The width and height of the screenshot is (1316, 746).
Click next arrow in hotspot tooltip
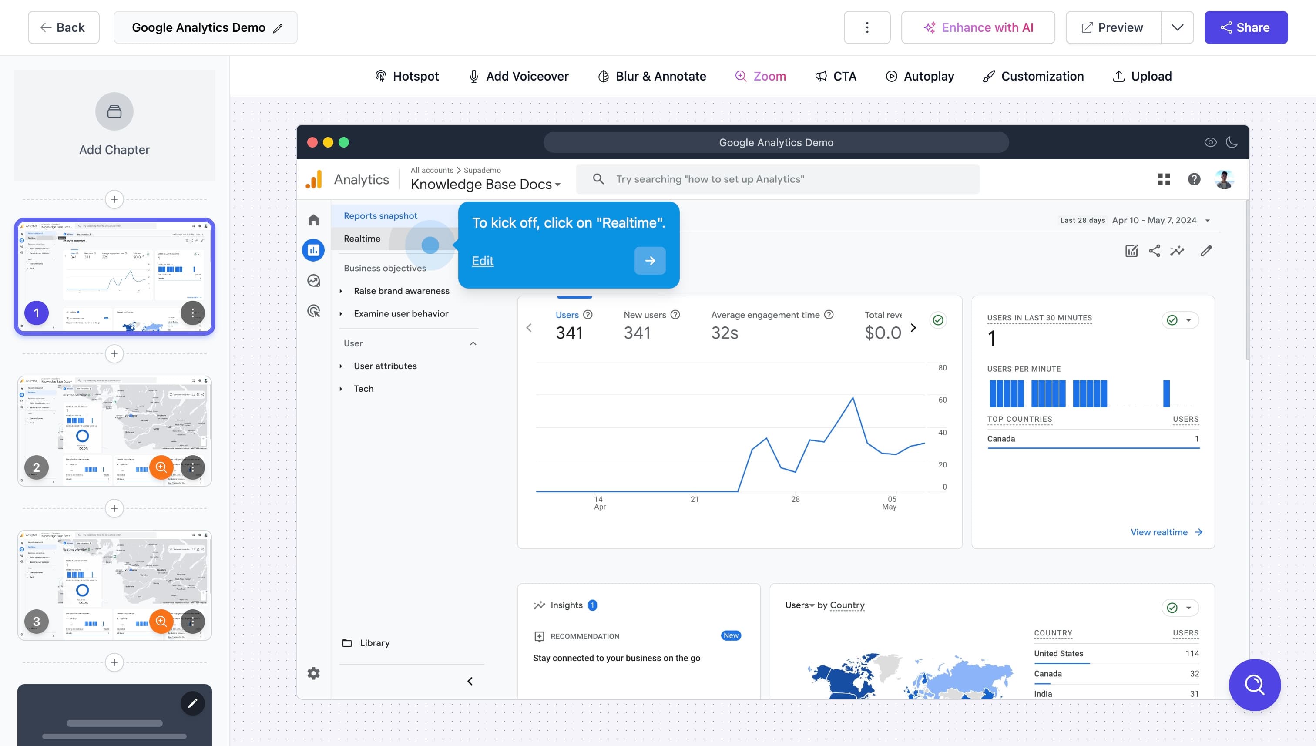(650, 261)
